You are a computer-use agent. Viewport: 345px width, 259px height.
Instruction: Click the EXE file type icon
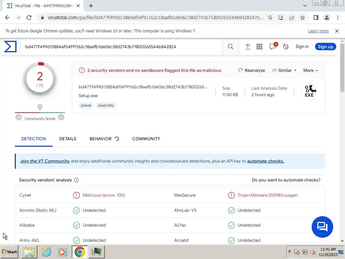coord(309,91)
